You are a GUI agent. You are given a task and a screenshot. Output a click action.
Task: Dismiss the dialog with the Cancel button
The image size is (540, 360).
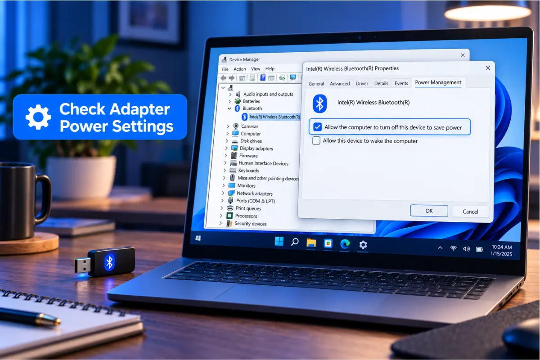click(x=470, y=211)
